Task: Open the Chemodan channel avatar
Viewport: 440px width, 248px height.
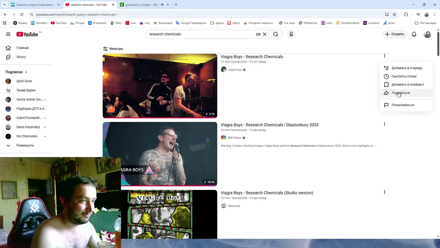Action: [x=8, y=136]
